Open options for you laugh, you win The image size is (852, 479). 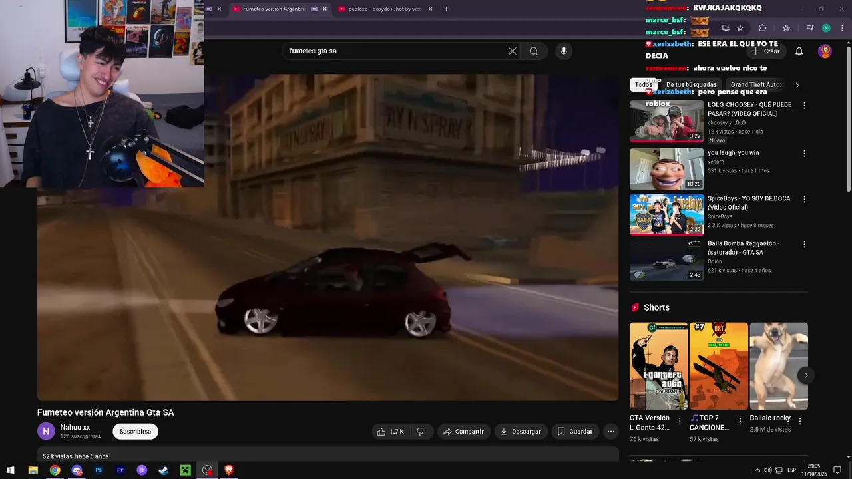[x=804, y=154]
